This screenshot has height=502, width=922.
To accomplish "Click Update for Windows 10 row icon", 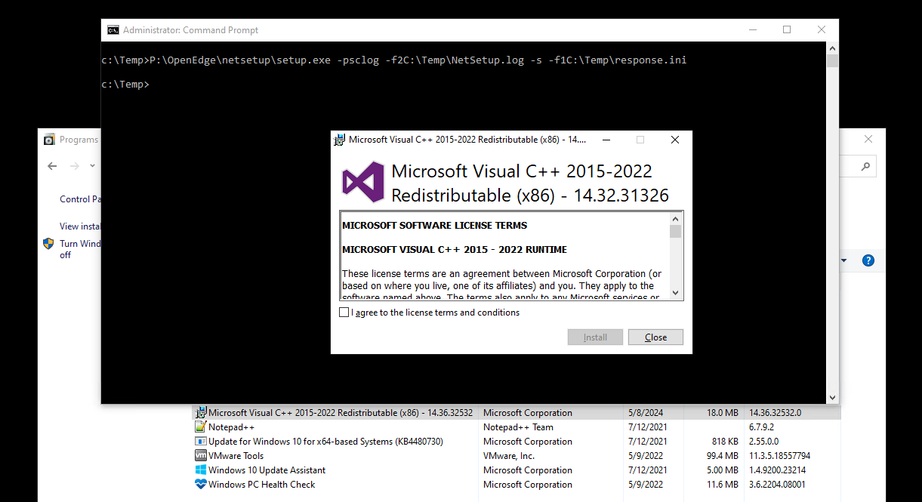I will 201,442.
